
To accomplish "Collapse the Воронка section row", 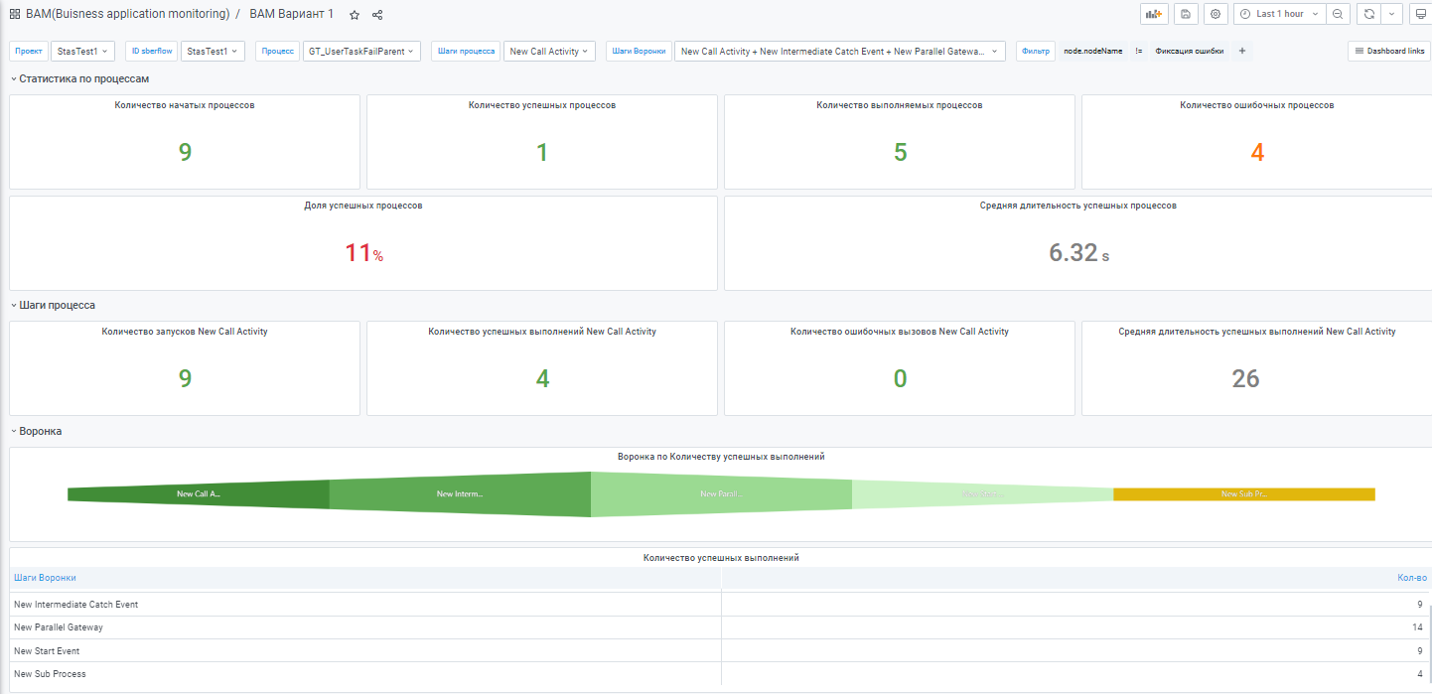I will coord(40,431).
